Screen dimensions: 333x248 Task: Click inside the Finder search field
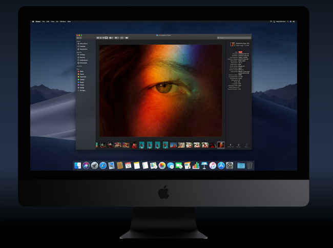tap(234, 38)
